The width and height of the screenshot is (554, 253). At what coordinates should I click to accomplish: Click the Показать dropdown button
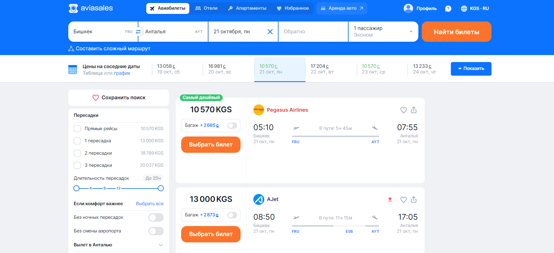click(x=471, y=69)
